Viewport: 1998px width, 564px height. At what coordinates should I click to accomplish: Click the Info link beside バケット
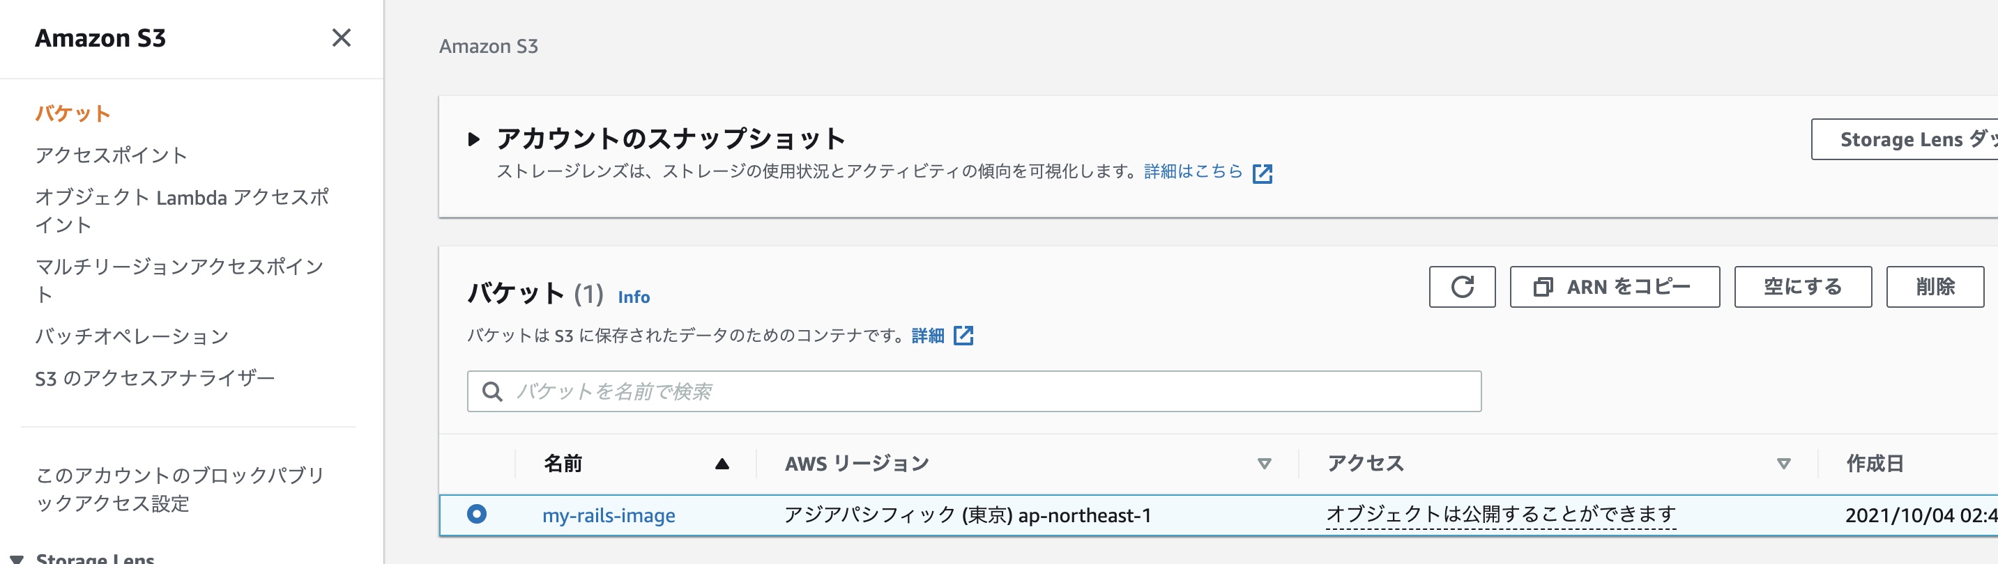[x=634, y=297]
